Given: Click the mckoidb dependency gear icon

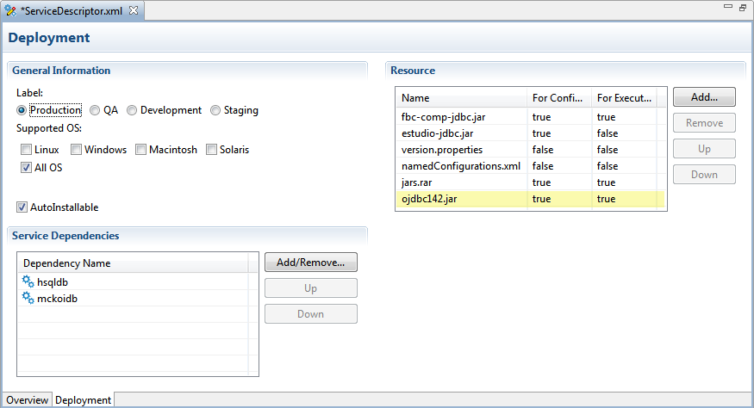Looking at the screenshot, I should click(28, 298).
